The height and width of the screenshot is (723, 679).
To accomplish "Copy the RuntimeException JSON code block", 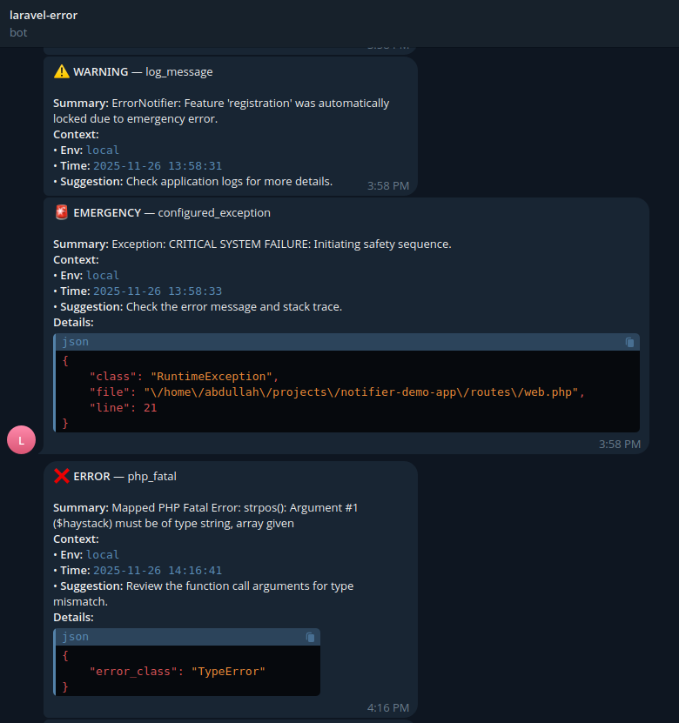I will [629, 342].
